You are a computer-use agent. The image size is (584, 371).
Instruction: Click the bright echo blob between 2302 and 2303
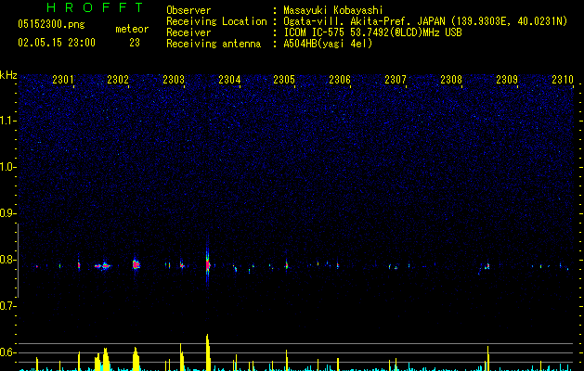click(x=136, y=264)
